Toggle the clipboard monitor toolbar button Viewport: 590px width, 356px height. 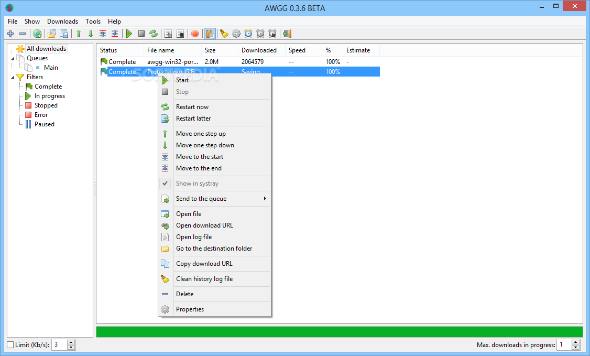210,34
